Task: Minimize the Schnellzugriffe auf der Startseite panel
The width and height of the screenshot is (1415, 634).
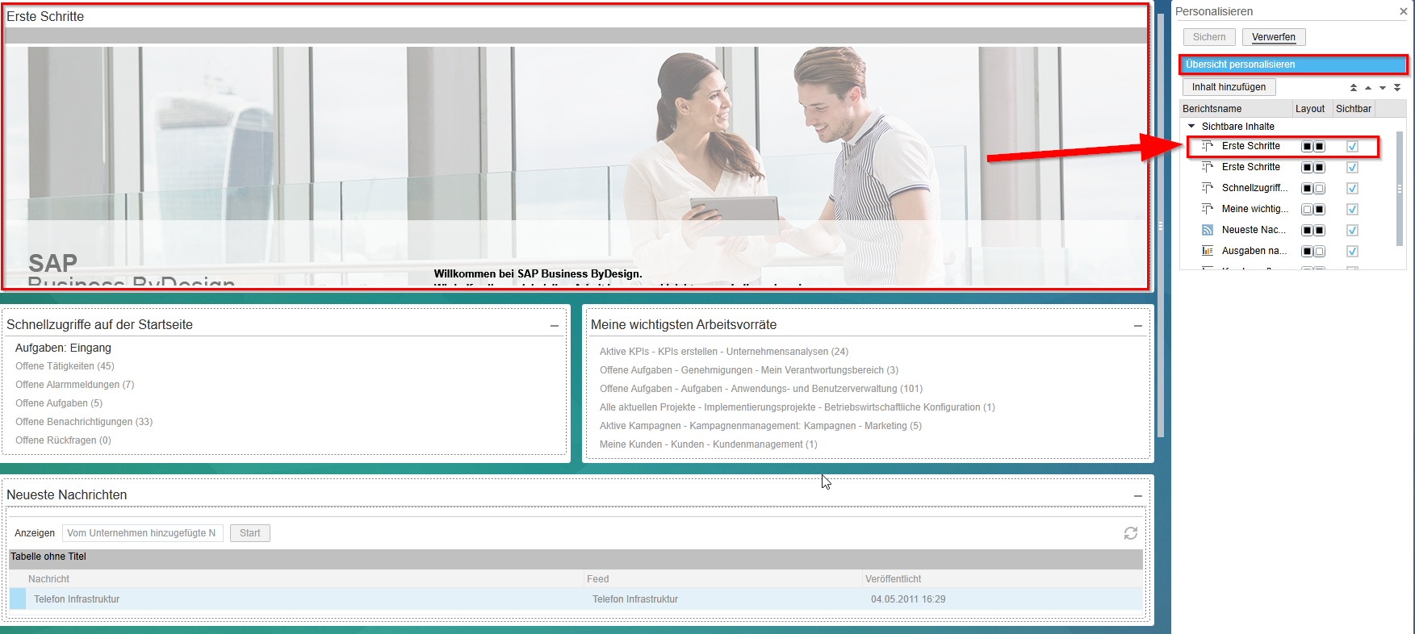Action: pyautogui.click(x=555, y=326)
